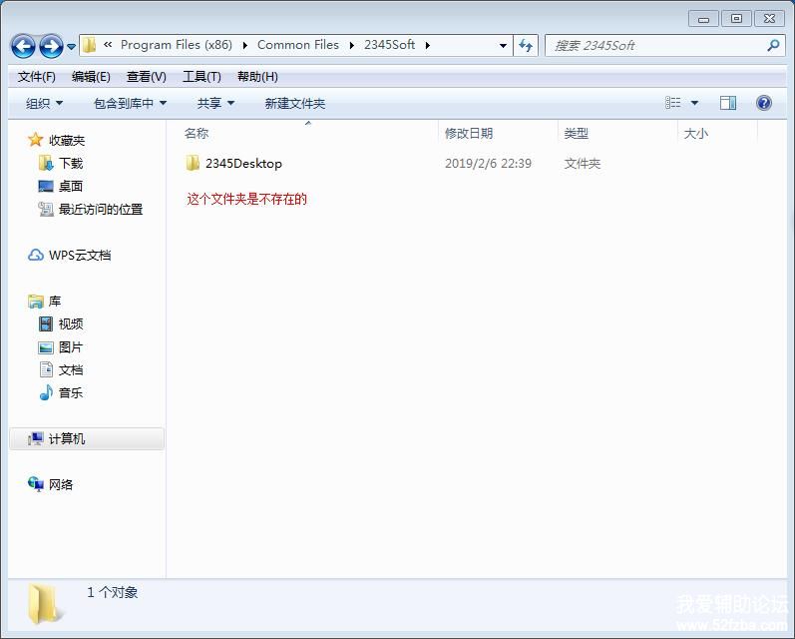This screenshot has width=795, height=639.
Task: Open the 共享 dropdown
Action: [215, 104]
